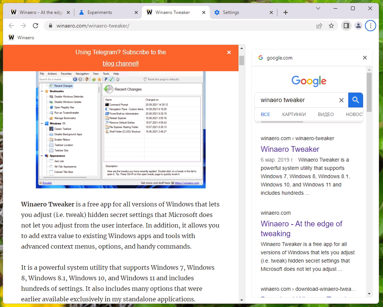Click the Winaero Tweaker screenshot image
This screenshot has width=383, height=307.
pyautogui.click(x=121, y=130)
